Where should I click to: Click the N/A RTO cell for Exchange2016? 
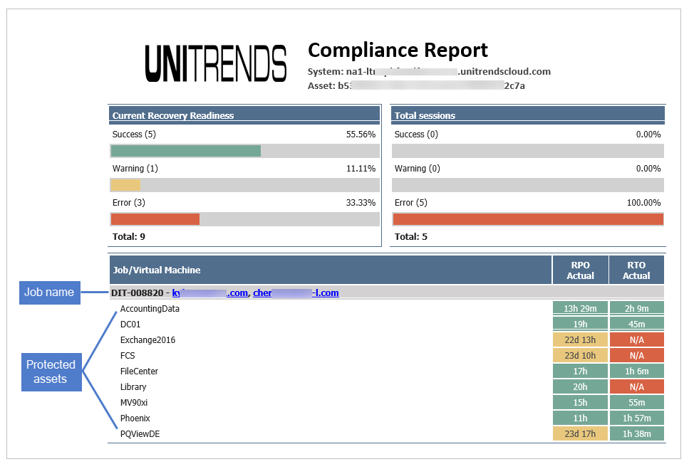(637, 340)
